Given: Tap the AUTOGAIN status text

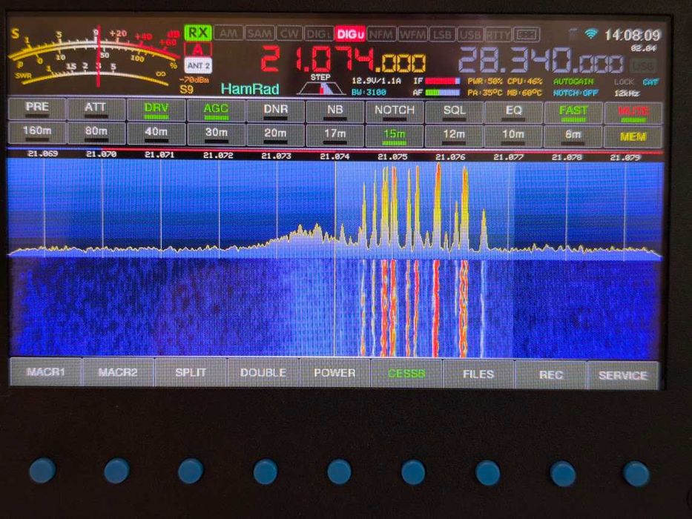Looking at the screenshot, I should coord(573,82).
